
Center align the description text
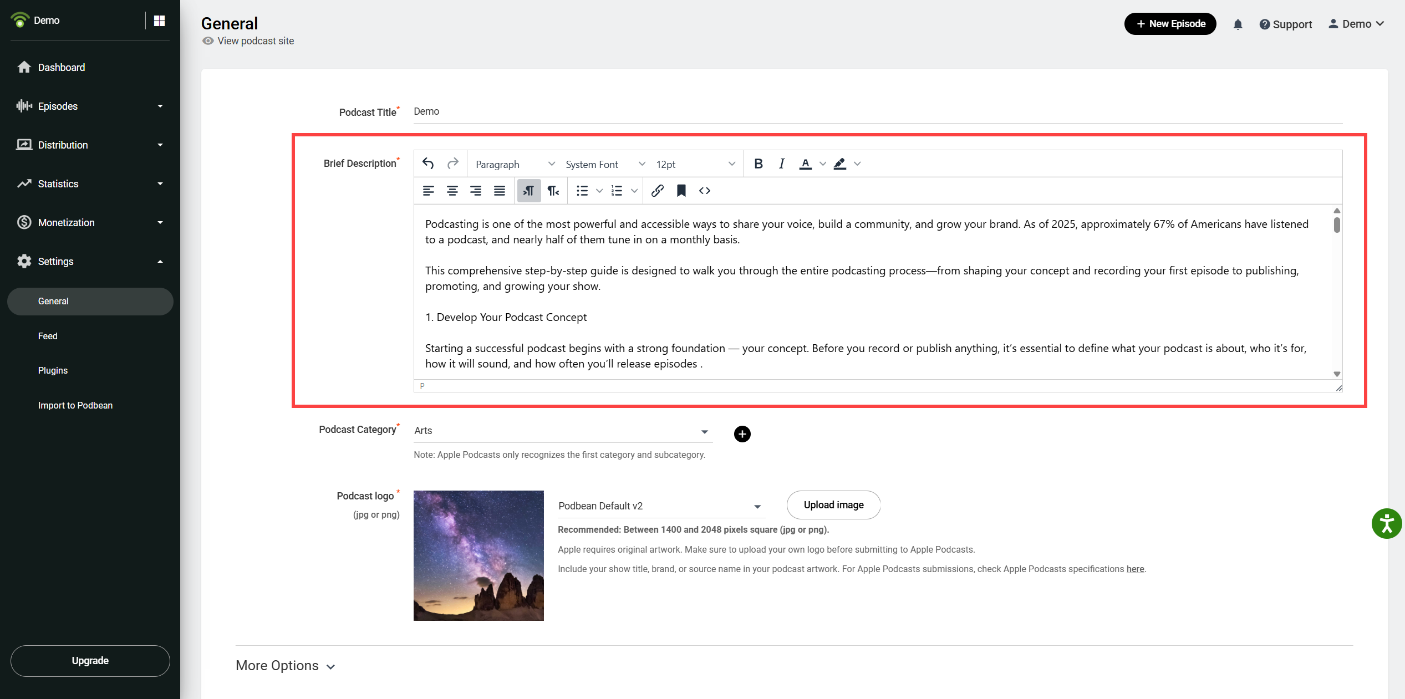point(452,191)
